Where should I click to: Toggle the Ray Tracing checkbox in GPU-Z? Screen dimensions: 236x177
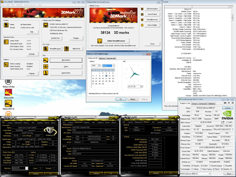tap(202, 169)
